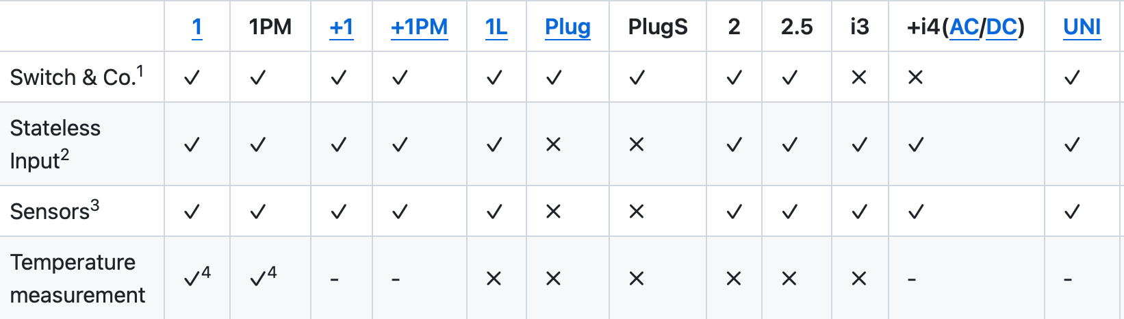Click the "2.5" column header

coord(797,27)
